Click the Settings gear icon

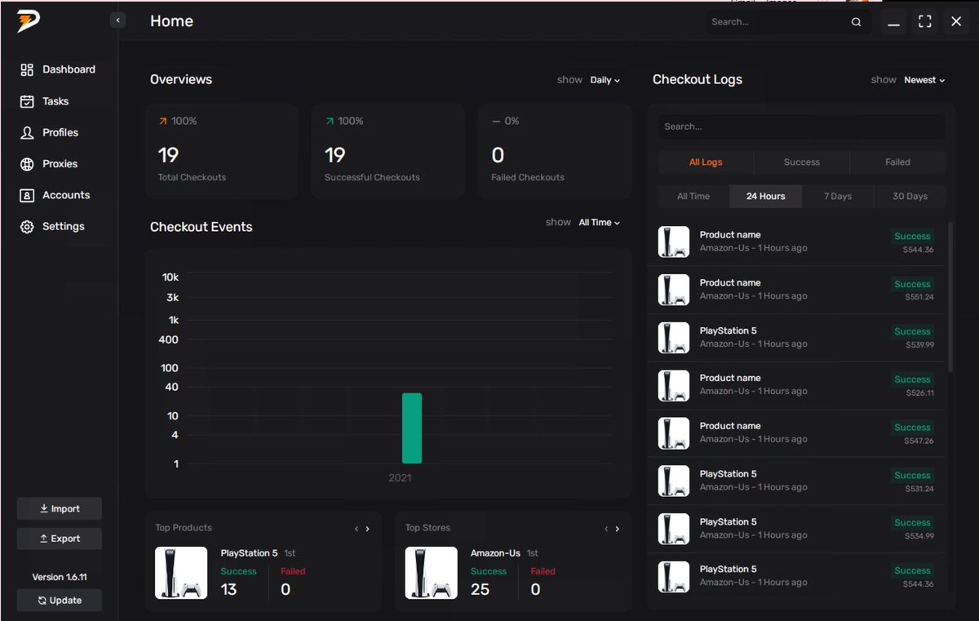pos(27,226)
